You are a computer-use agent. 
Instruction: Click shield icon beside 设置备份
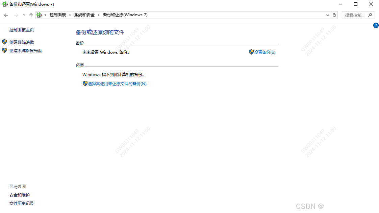[251, 52]
